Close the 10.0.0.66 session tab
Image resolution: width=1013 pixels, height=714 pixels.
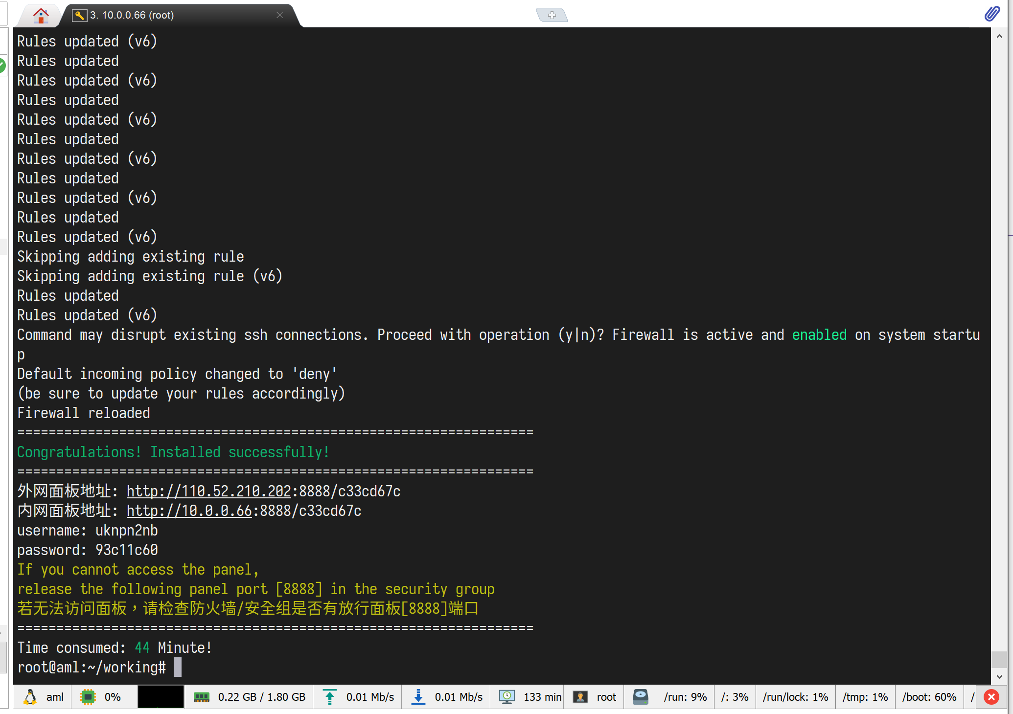coord(279,15)
